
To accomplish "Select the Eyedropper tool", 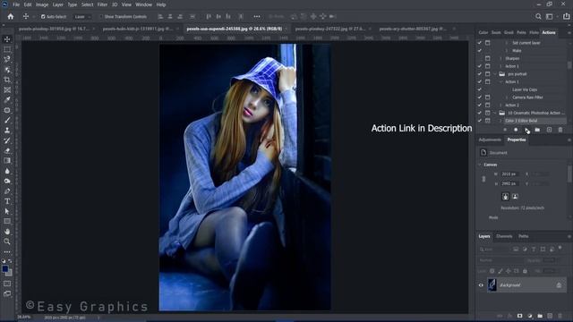I will tap(7, 99).
